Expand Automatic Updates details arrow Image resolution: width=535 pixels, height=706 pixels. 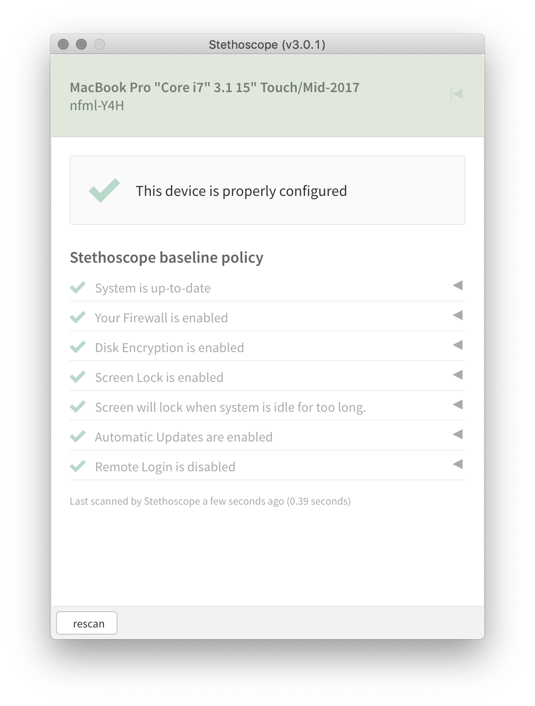[458, 434]
